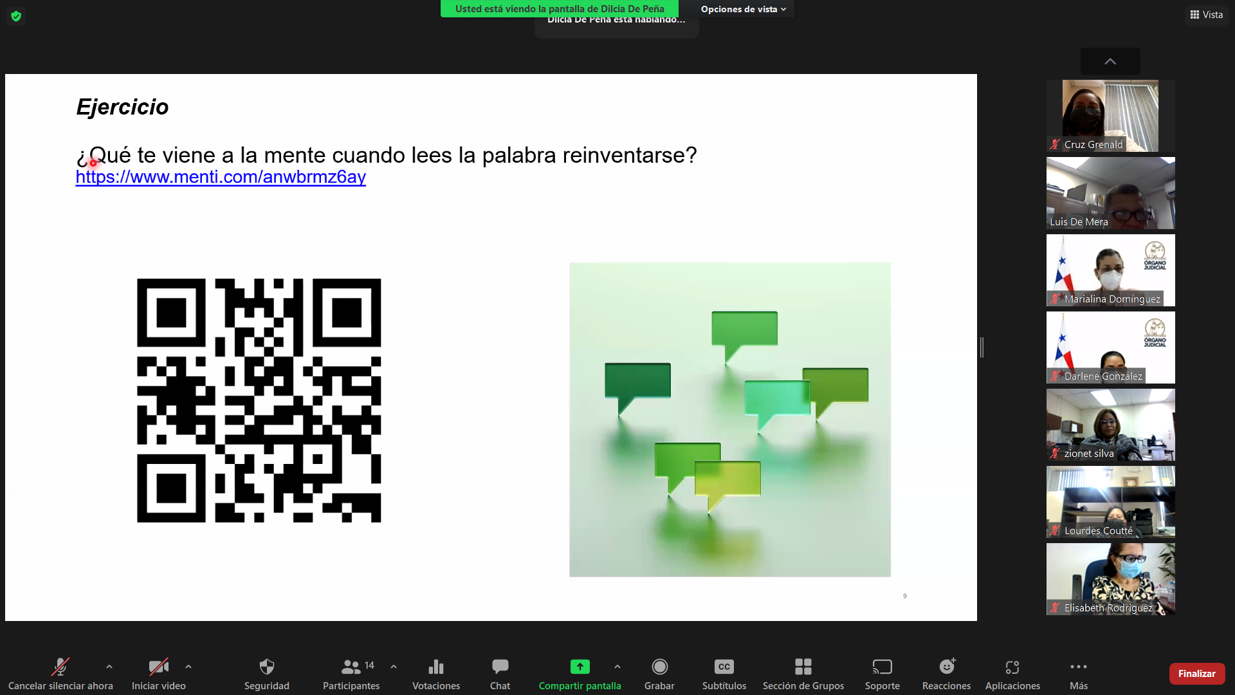1235x695 pixels.
Task: Click the Ejercicio slide title
Action: tap(122, 107)
